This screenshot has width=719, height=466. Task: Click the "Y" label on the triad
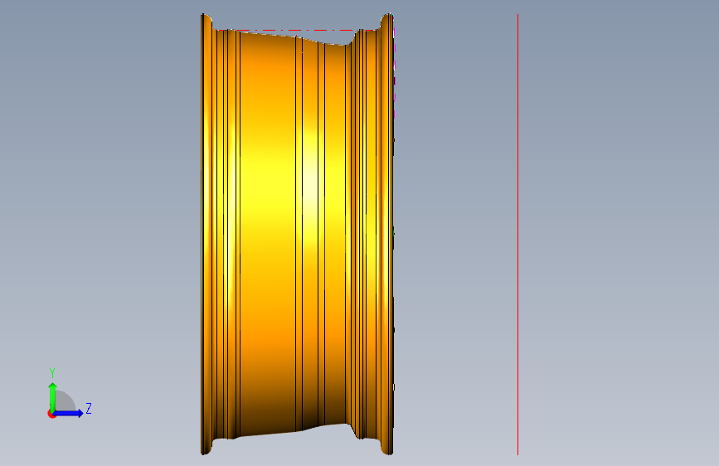[52, 372]
